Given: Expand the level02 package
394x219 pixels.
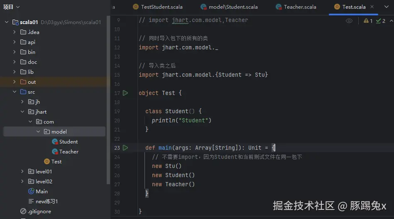Looking at the screenshot, I should (x=22, y=181).
